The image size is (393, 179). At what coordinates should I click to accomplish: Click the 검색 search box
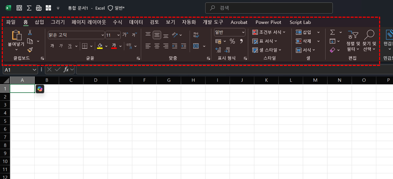[x=269, y=8]
